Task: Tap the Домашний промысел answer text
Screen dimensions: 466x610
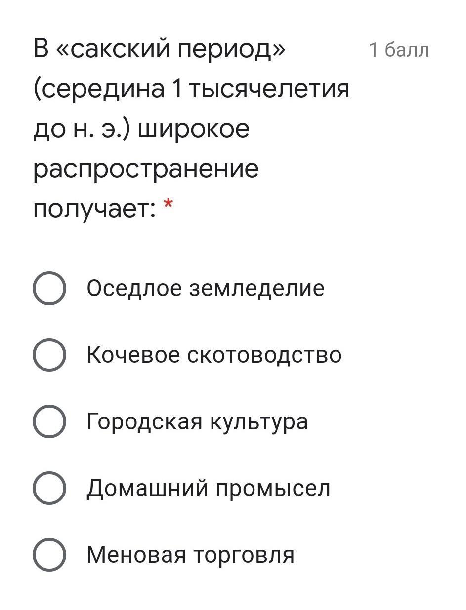Action: [x=209, y=488]
